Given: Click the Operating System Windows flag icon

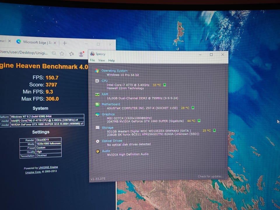Looking at the screenshot, I should [x=97, y=71].
